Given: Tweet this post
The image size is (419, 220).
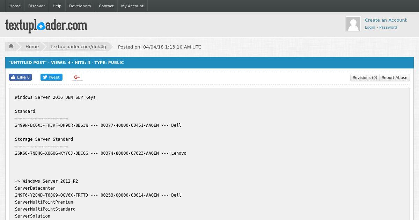Looking at the screenshot, I should click(x=51, y=77).
